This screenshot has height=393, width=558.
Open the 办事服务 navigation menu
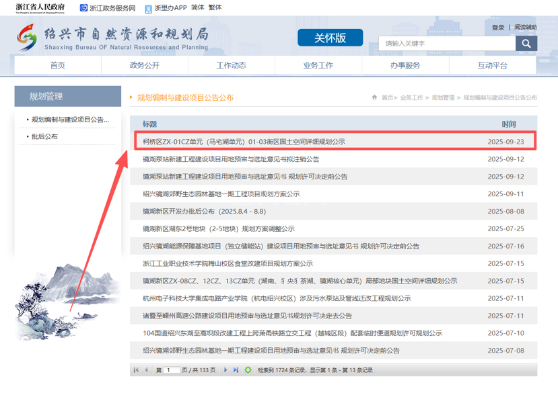(405, 65)
